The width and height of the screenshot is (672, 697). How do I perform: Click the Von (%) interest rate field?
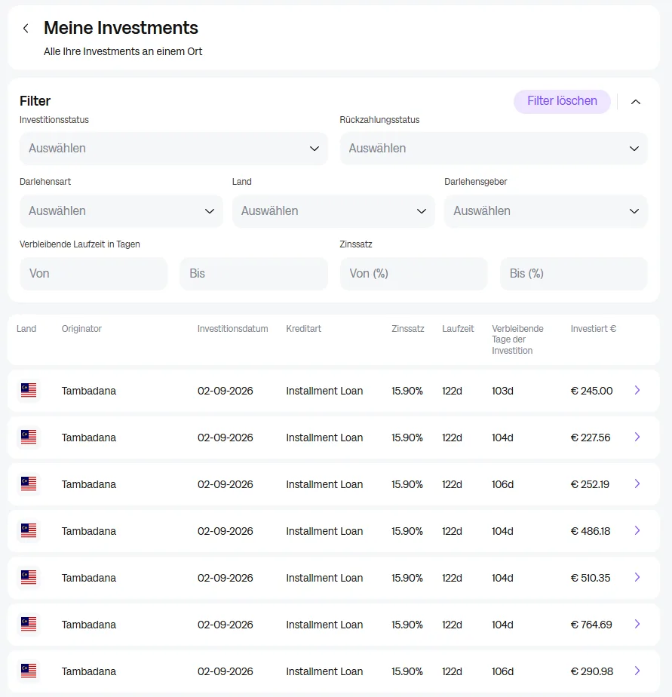pos(414,274)
